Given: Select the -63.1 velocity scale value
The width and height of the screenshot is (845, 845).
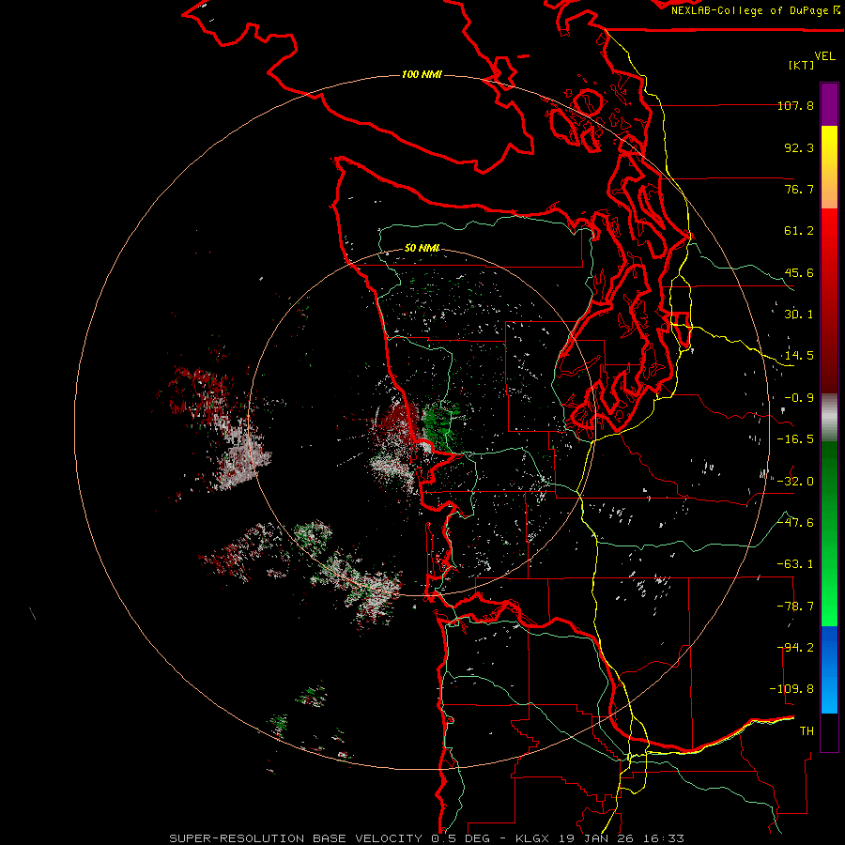Looking at the screenshot, I should [795, 564].
